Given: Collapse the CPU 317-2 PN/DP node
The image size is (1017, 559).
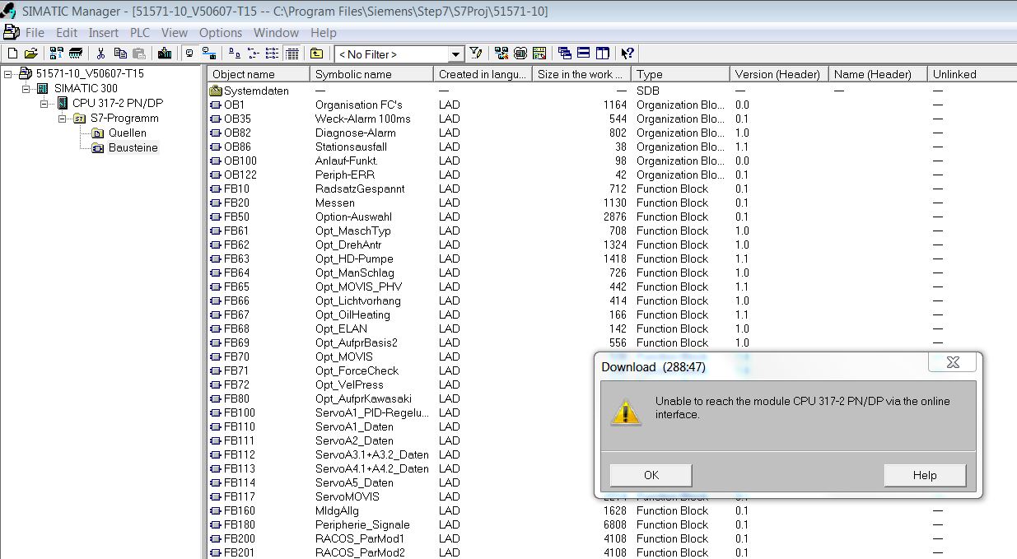Looking at the screenshot, I should (44, 103).
